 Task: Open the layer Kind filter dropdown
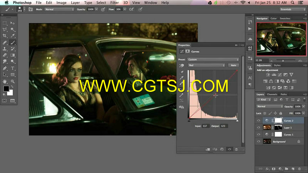click(x=264, y=100)
